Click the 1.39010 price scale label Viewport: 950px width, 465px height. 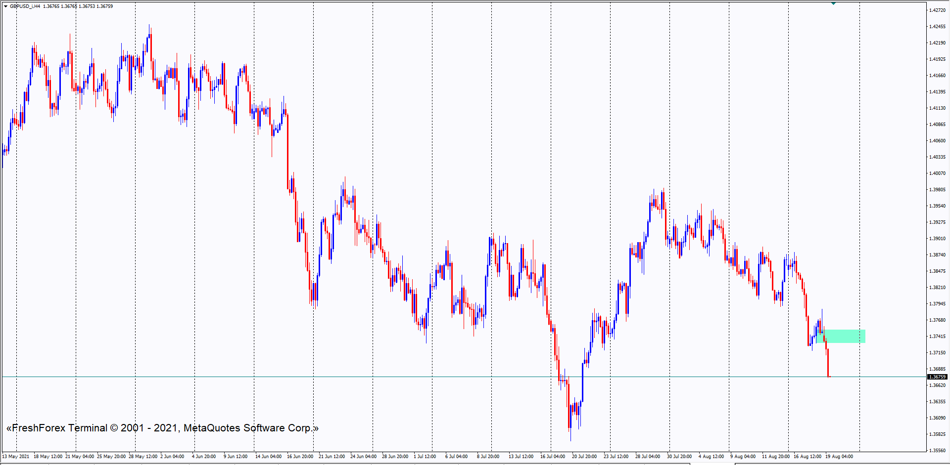pyautogui.click(x=937, y=239)
